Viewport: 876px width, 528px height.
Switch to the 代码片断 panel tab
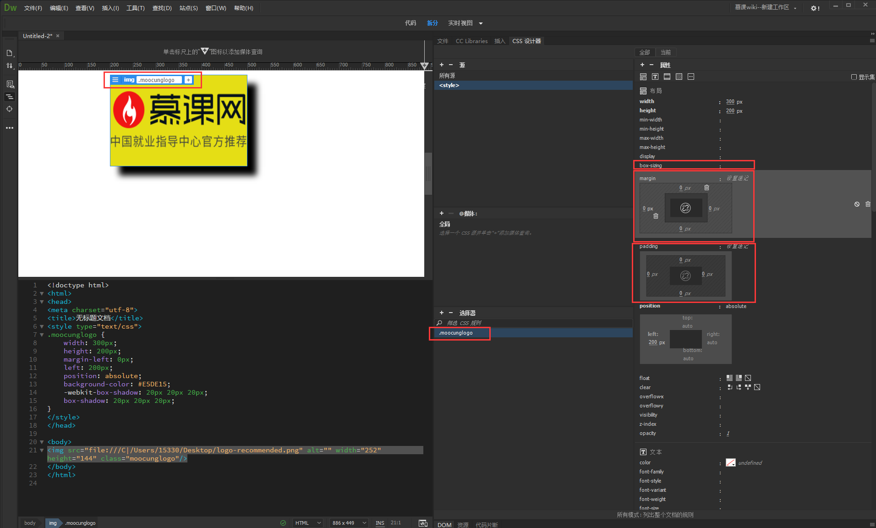click(487, 525)
